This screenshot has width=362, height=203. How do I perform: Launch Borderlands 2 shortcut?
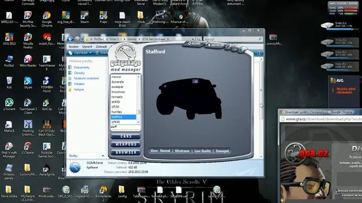coord(103,193)
